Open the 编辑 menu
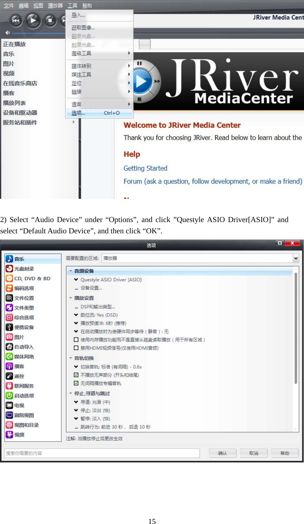The height and width of the screenshot is (524, 304). point(24,6)
